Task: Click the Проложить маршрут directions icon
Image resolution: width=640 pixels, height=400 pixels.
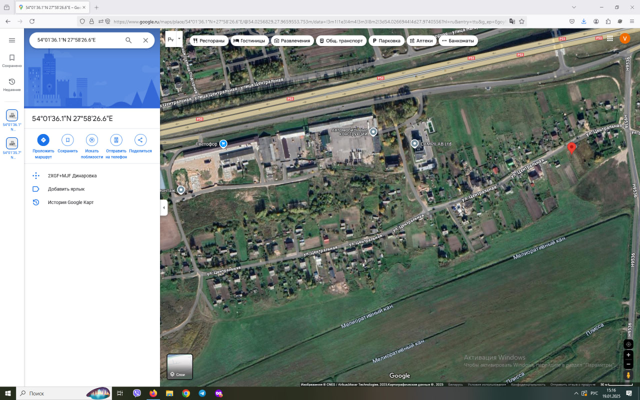Action: click(43, 140)
